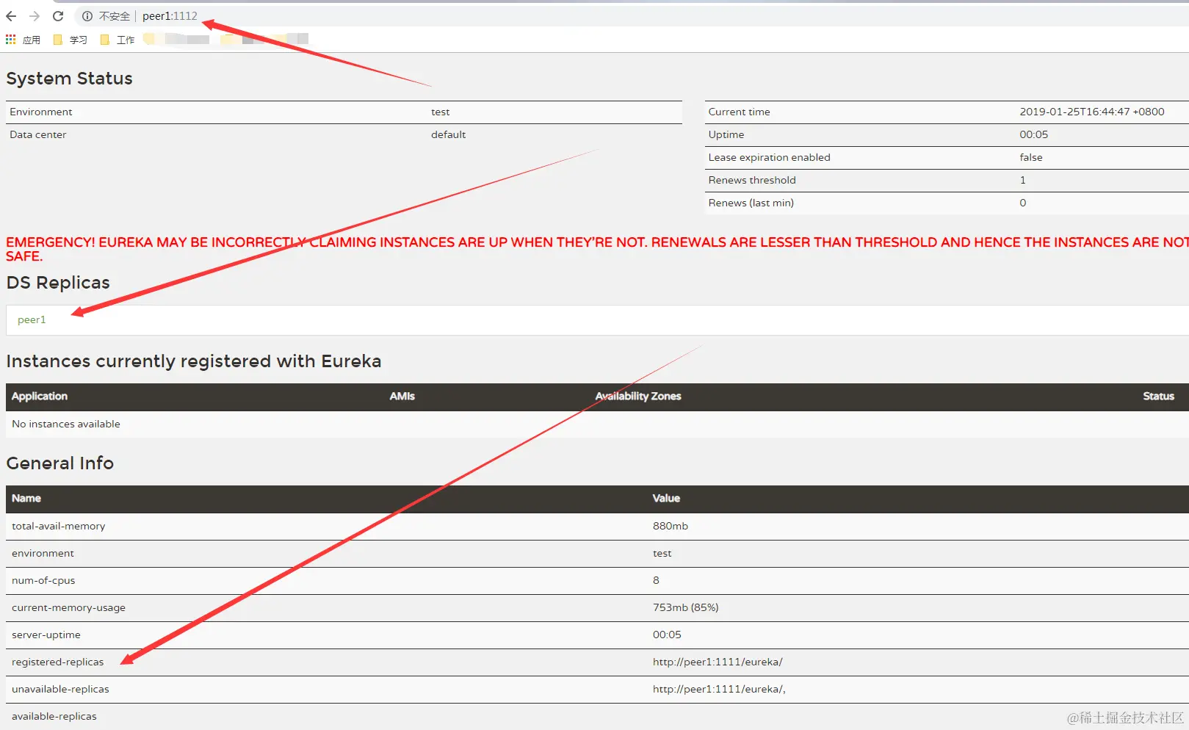1189x730 pixels.
Task: Click the unavailable-replicas URL value
Action: (x=719, y=689)
